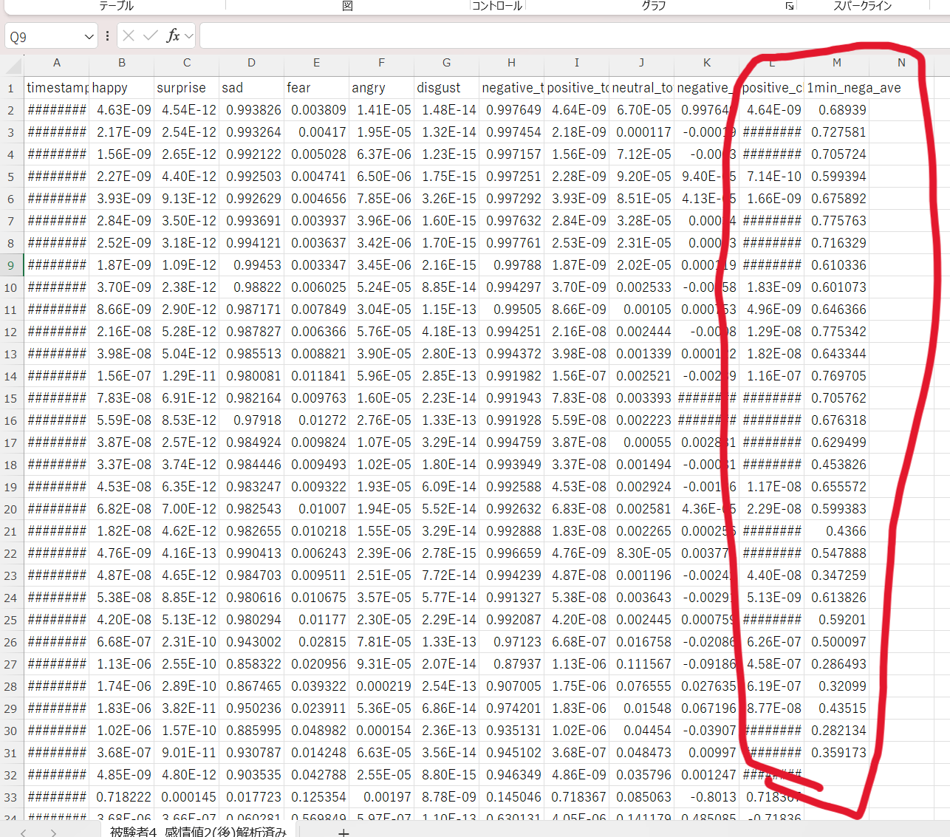This screenshot has width=950, height=837.
Task: Expand the dropdown chevron next to fx
Action: tap(189, 35)
